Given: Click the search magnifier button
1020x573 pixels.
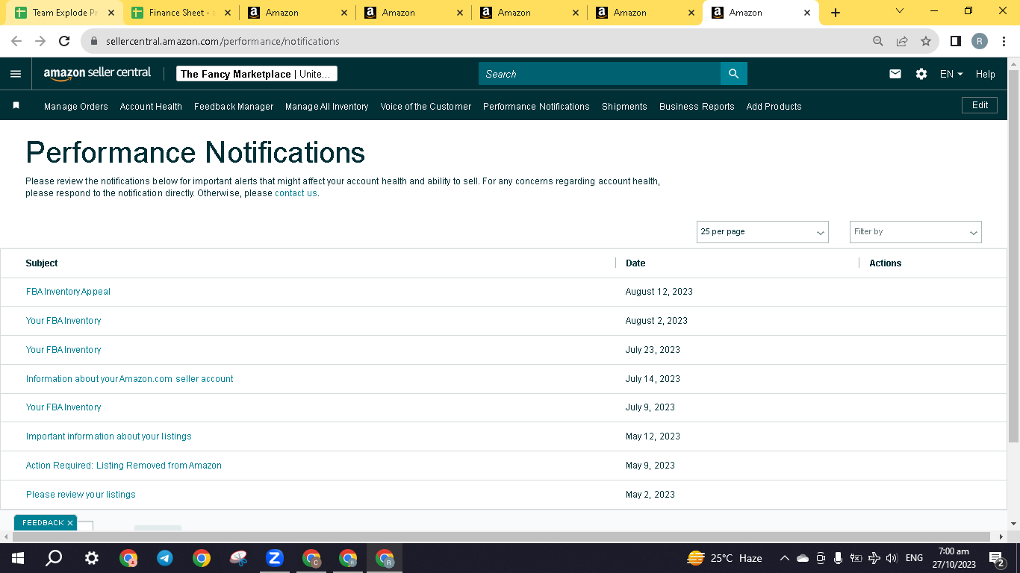Looking at the screenshot, I should [733, 74].
